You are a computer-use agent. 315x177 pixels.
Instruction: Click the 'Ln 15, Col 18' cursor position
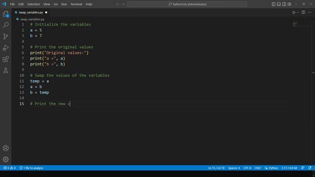click(x=216, y=168)
